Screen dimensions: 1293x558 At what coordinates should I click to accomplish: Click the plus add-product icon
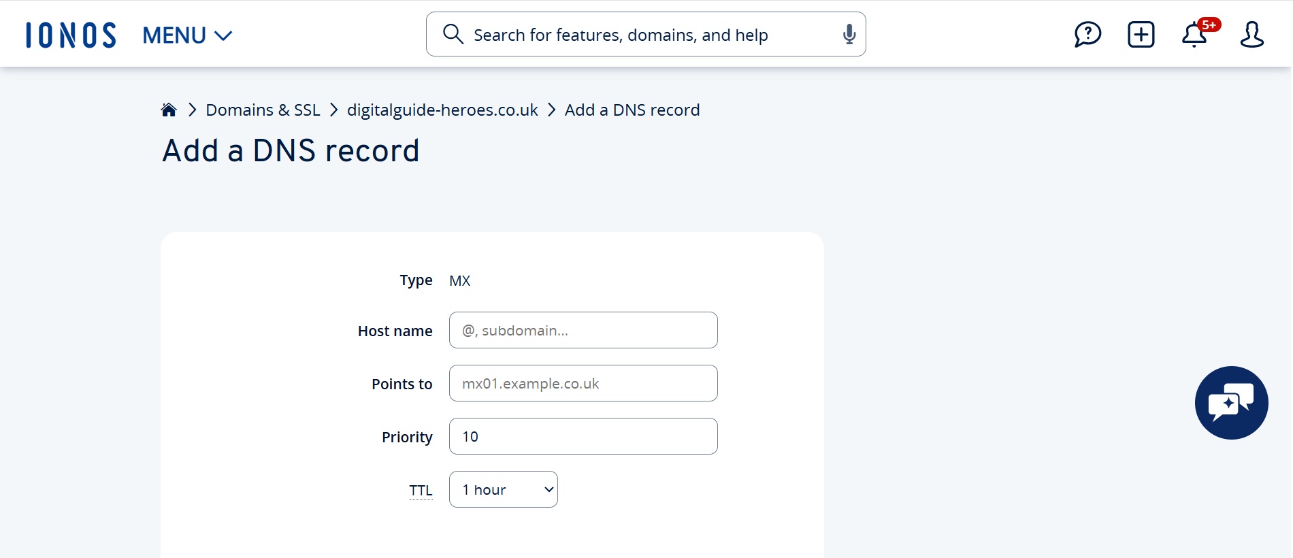pyautogui.click(x=1141, y=34)
